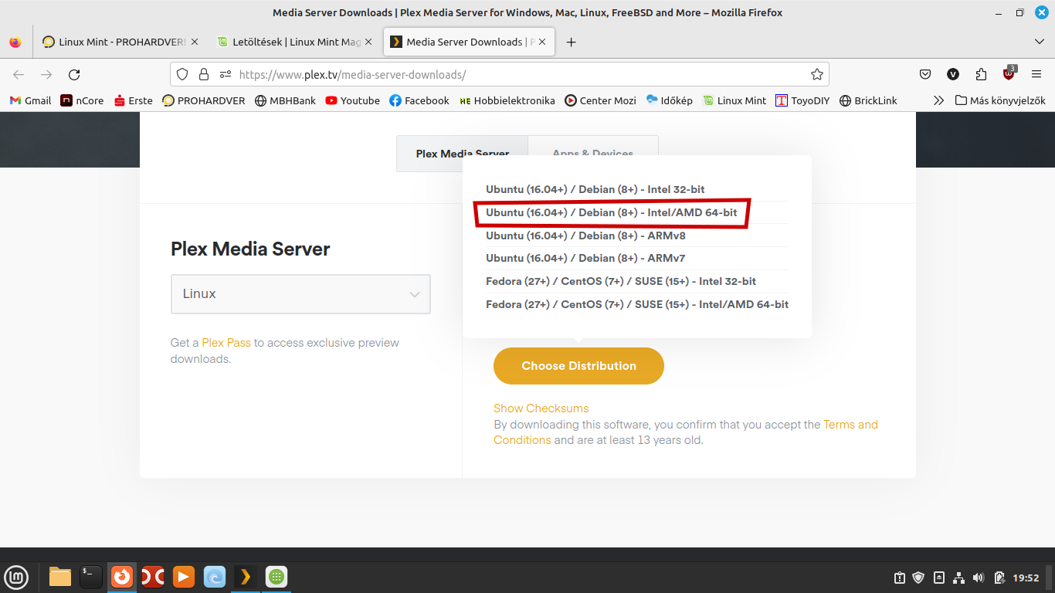The height and width of the screenshot is (593, 1055).
Task: Open the Firefox account avatar icon
Action: click(953, 75)
